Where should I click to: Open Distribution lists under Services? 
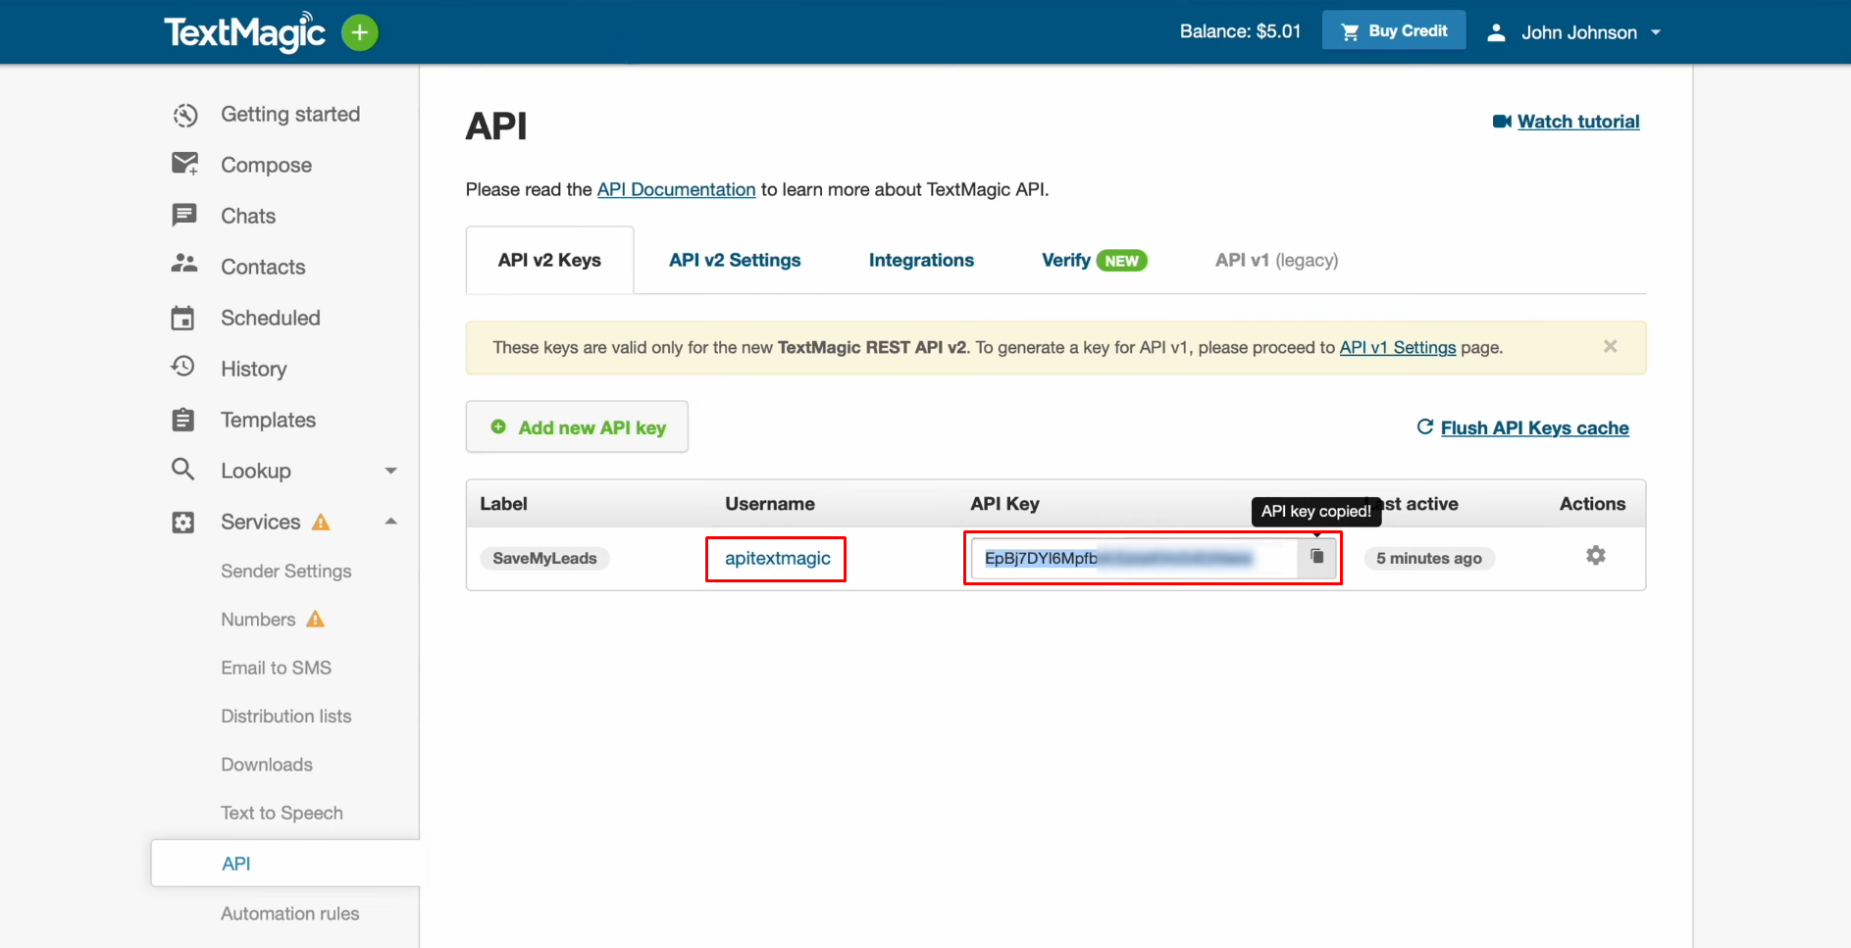pos(285,716)
